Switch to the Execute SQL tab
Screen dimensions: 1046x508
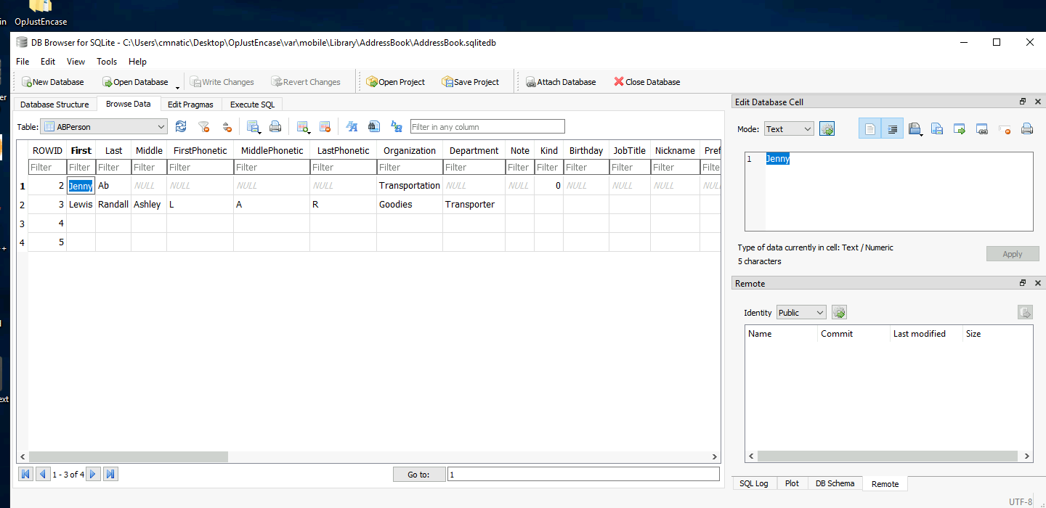(x=252, y=105)
